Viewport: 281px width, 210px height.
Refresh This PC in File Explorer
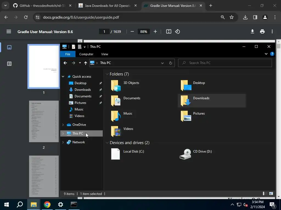(171, 63)
